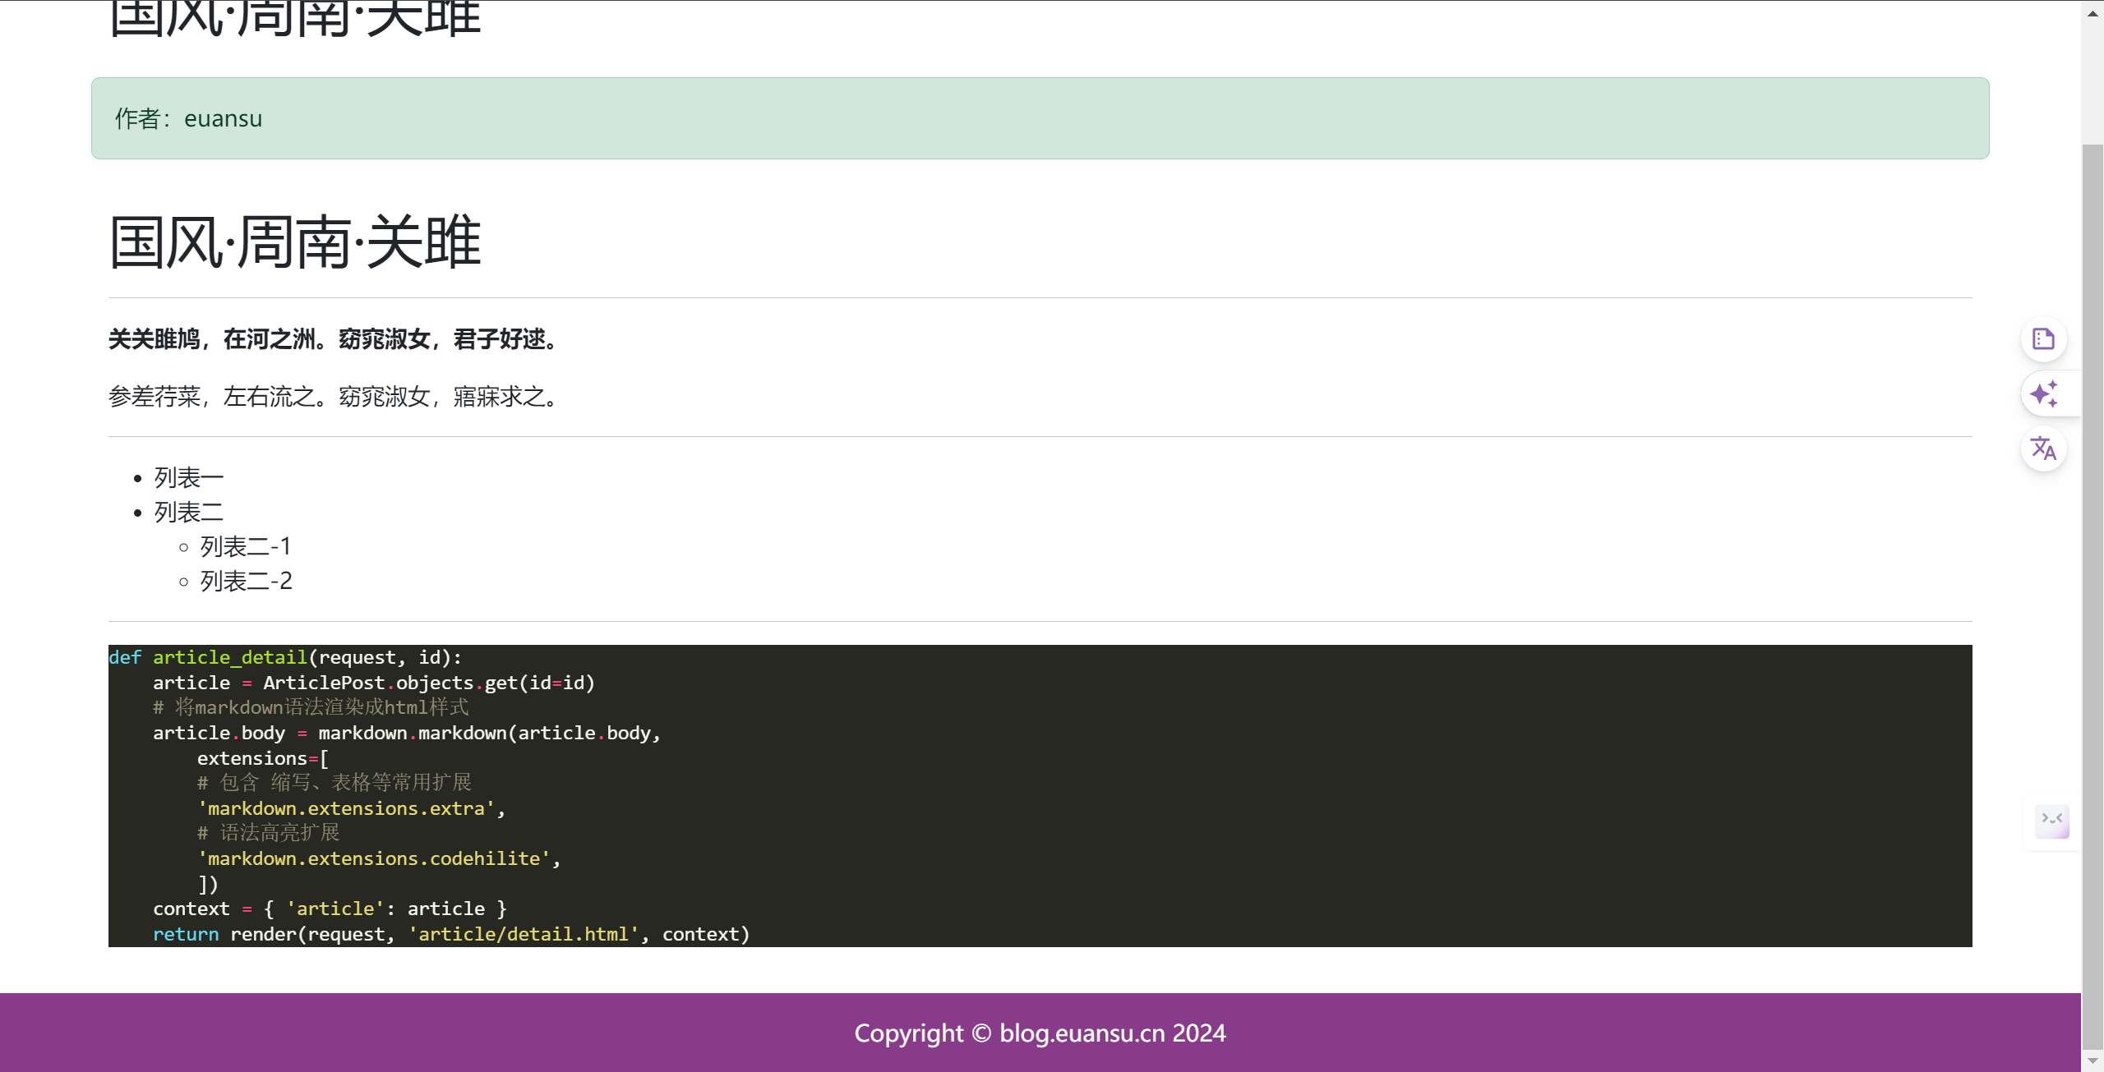Click the def article_detail code line
The image size is (2104, 1072).
[285, 657]
